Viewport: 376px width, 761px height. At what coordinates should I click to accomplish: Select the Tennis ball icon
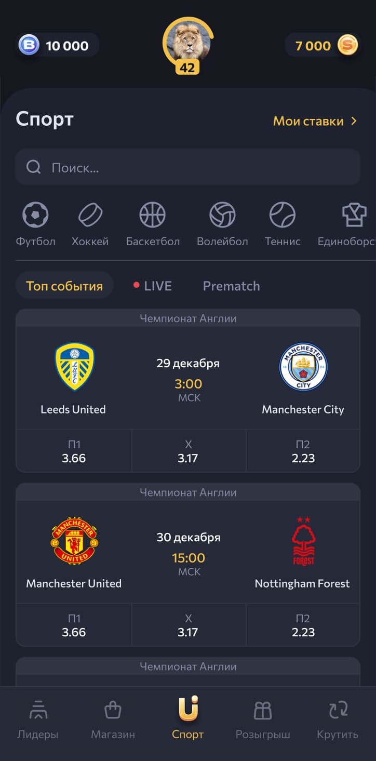point(283,215)
